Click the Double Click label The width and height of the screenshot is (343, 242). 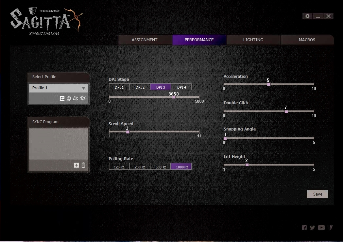(236, 103)
